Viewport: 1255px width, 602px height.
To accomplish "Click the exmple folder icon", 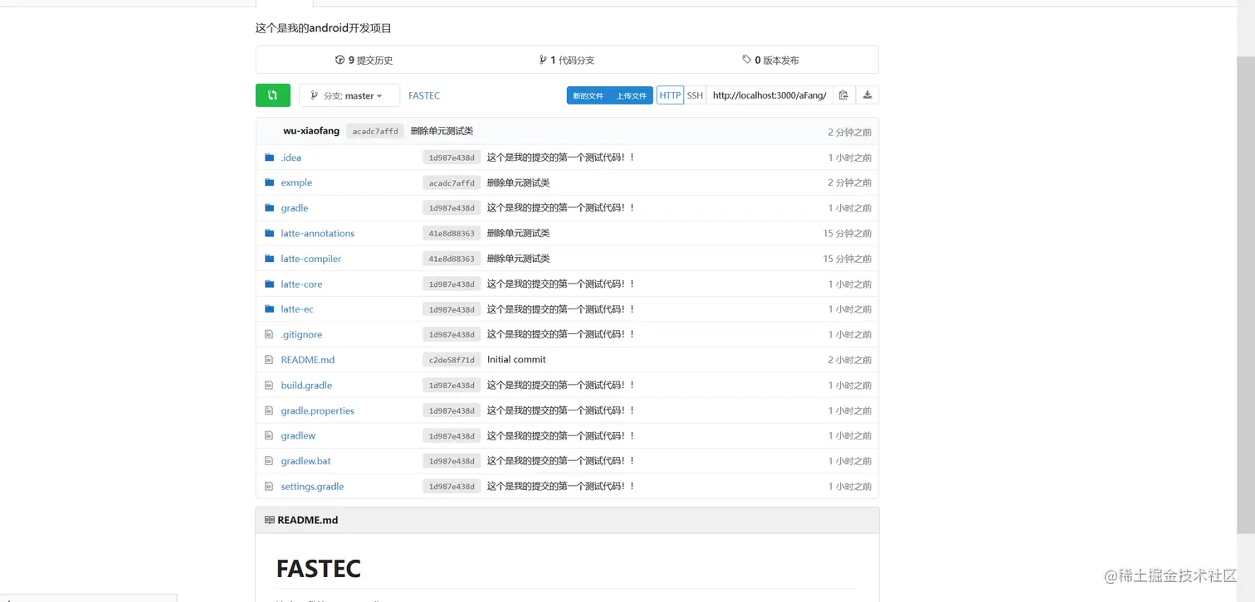I will [269, 182].
